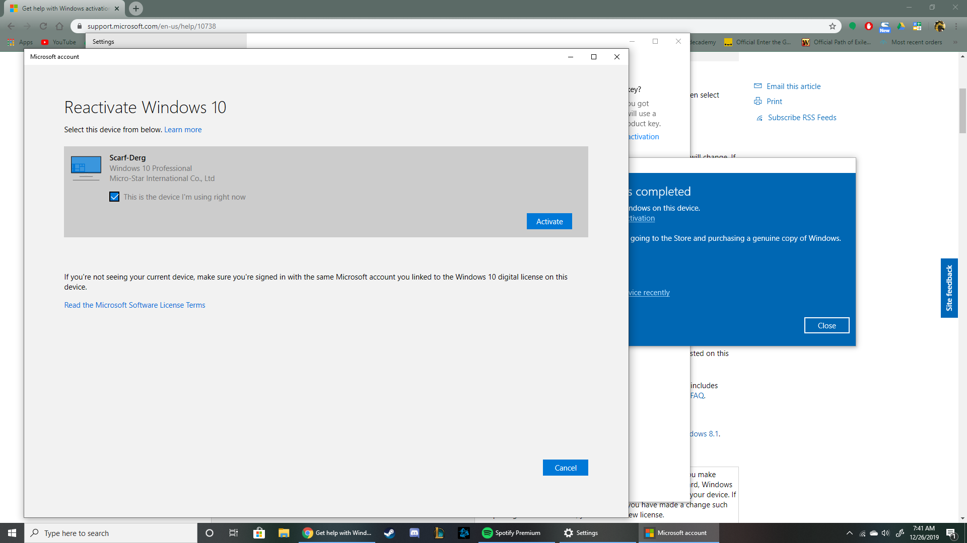Image resolution: width=967 pixels, height=543 pixels.
Task: Minimize the Microsoft account window
Action: click(571, 57)
